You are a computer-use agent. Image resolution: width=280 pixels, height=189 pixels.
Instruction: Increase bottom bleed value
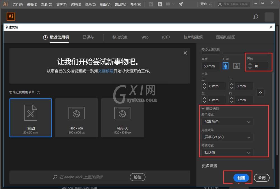(x=232, y=84)
